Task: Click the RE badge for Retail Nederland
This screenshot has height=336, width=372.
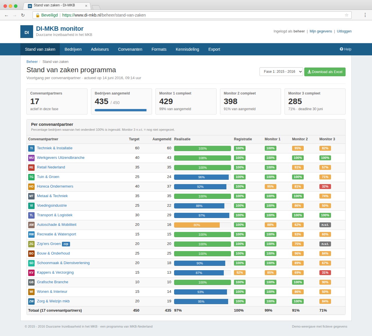Action: pyautogui.click(x=31, y=167)
